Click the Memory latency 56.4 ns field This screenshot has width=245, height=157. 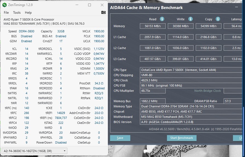pos(233,26)
